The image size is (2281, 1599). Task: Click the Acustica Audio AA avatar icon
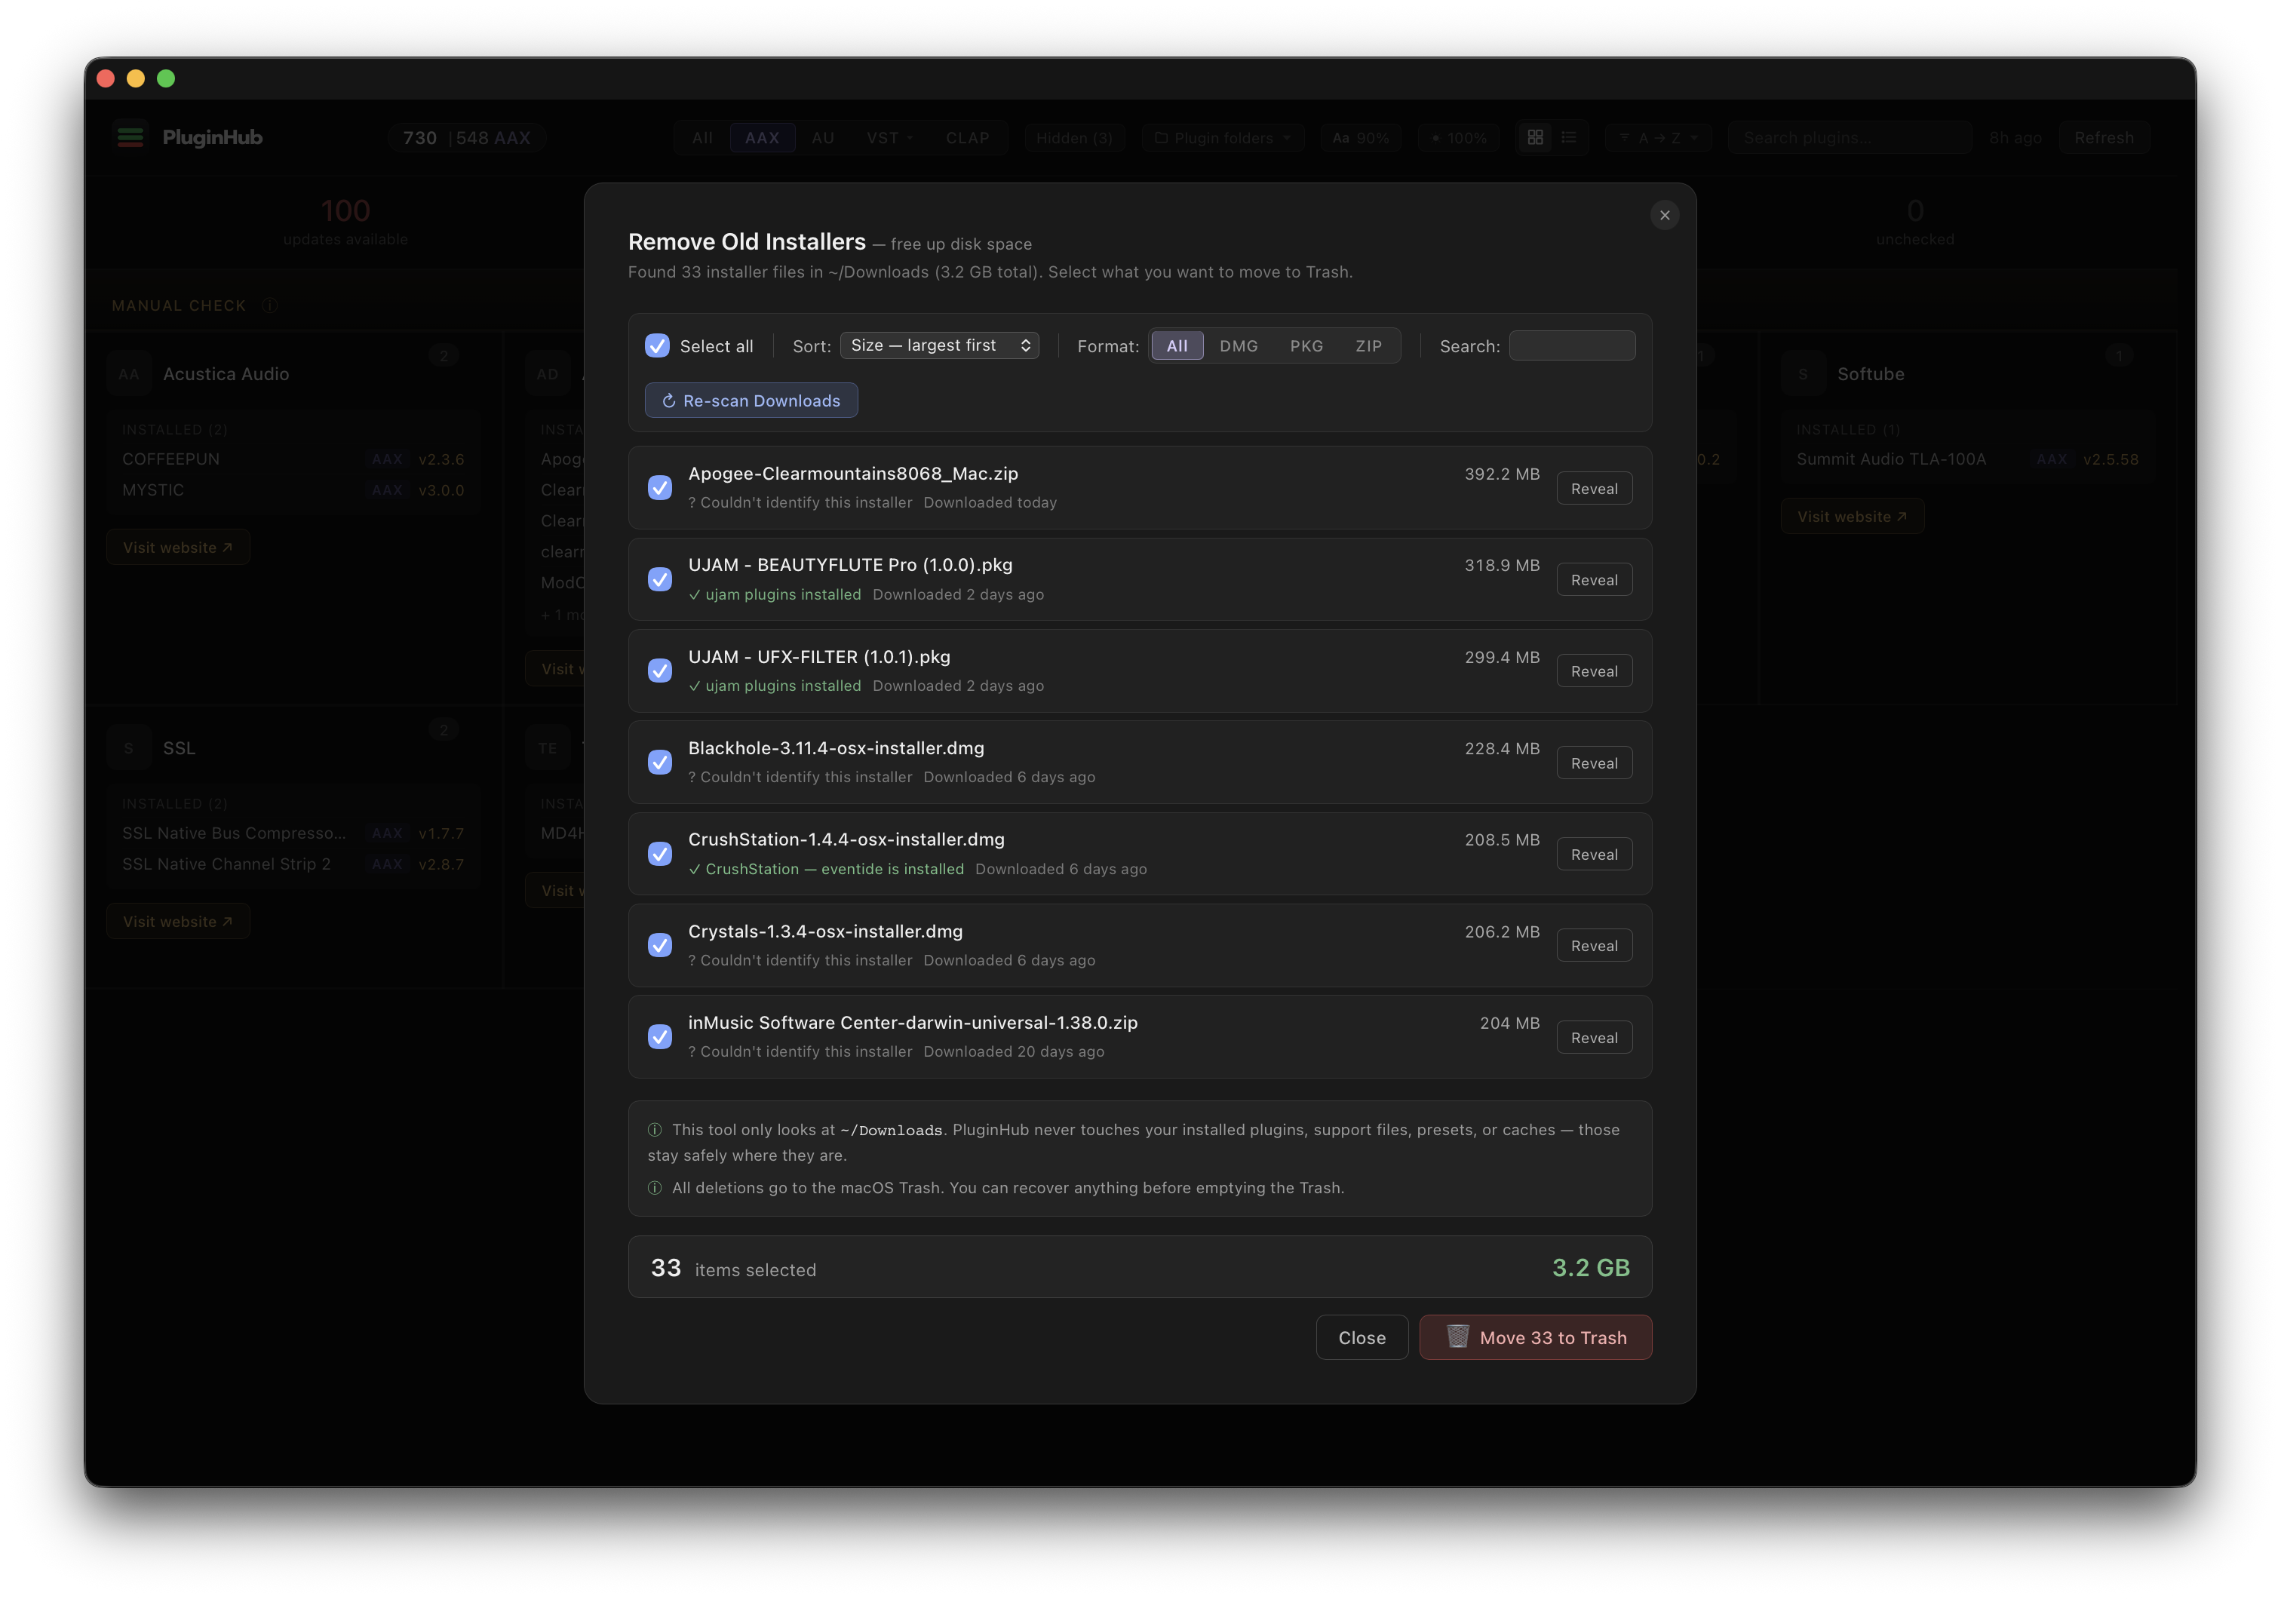(x=129, y=374)
